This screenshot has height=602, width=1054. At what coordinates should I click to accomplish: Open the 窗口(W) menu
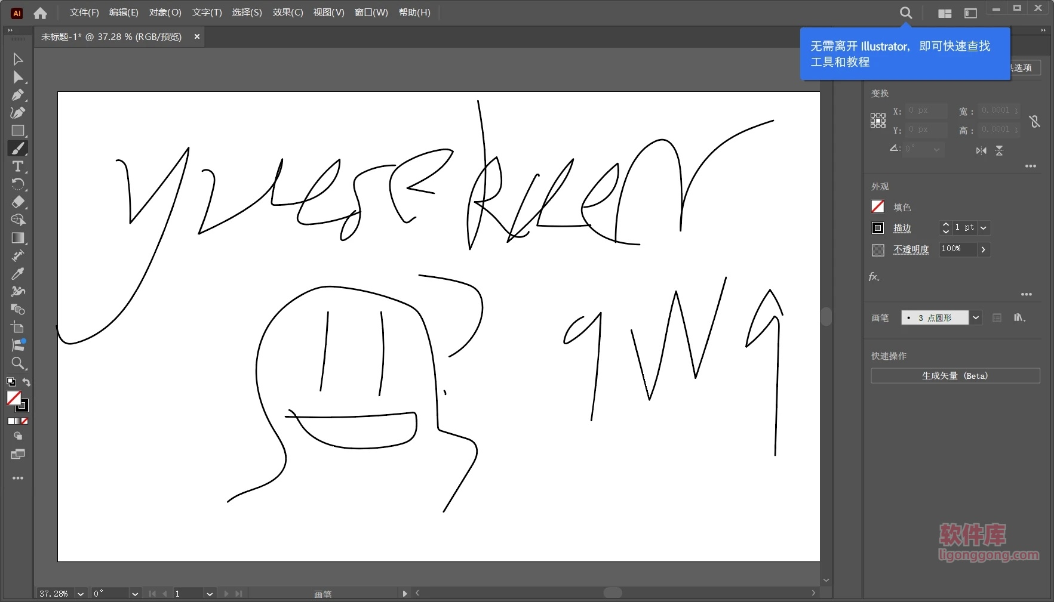tap(371, 13)
